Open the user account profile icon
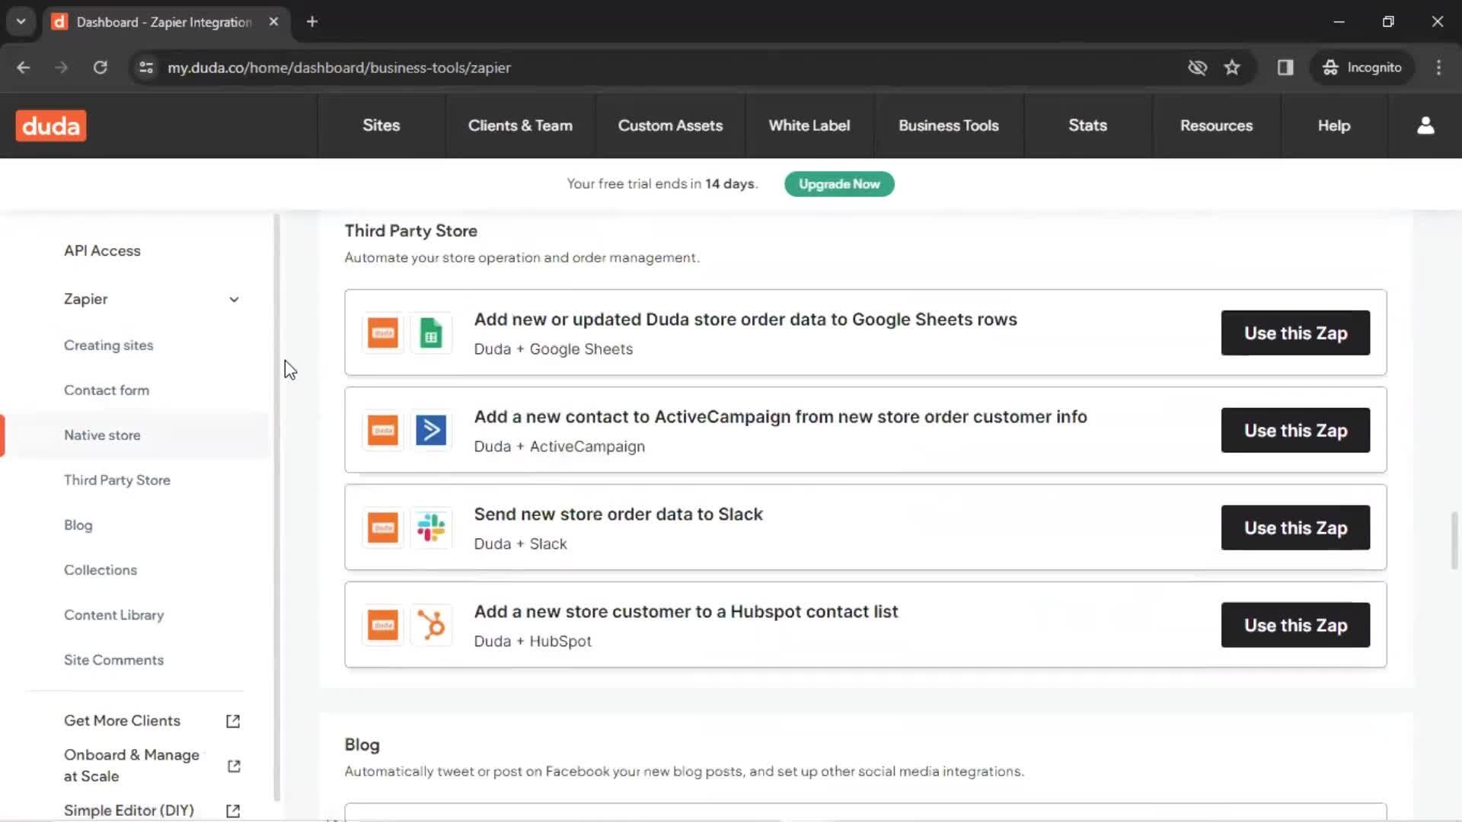This screenshot has width=1462, height=822. coord(1425,126)
